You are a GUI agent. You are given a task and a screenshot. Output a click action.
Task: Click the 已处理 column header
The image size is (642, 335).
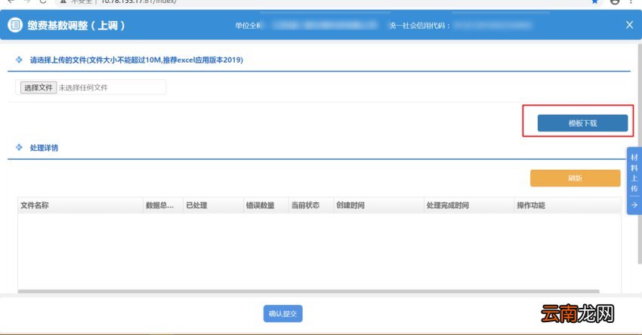tap(213, 205)
